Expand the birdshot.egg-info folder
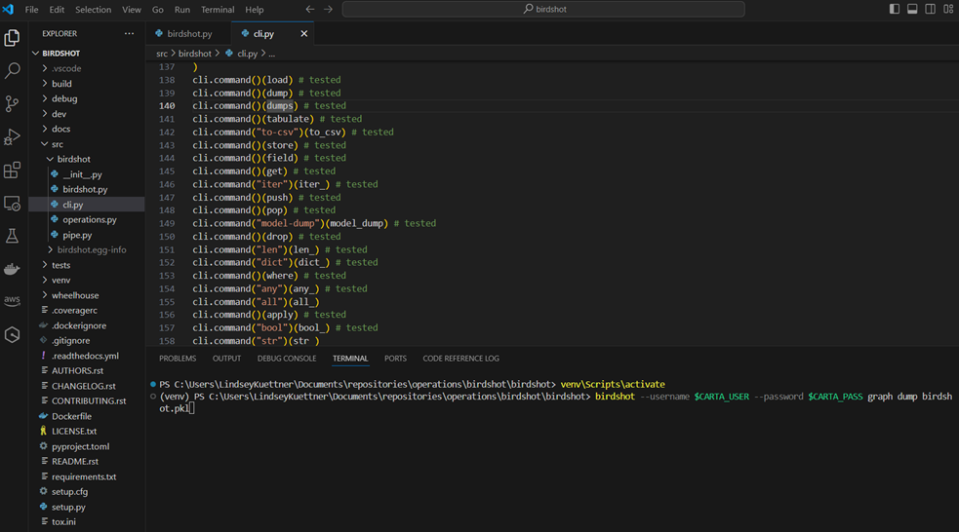 point(87,249)
